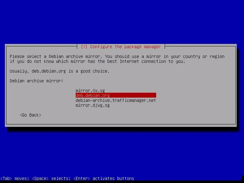Screen dimensions: 244x183
Task: Click the words "country or region" in the instructions
Action: [x=204, y=56]
